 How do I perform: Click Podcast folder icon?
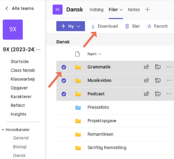(x=78, y=94)
